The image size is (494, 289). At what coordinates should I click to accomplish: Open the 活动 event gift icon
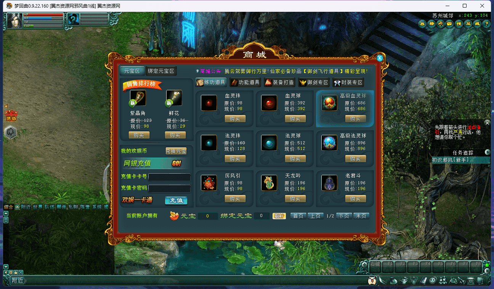(x=11, y=116)
